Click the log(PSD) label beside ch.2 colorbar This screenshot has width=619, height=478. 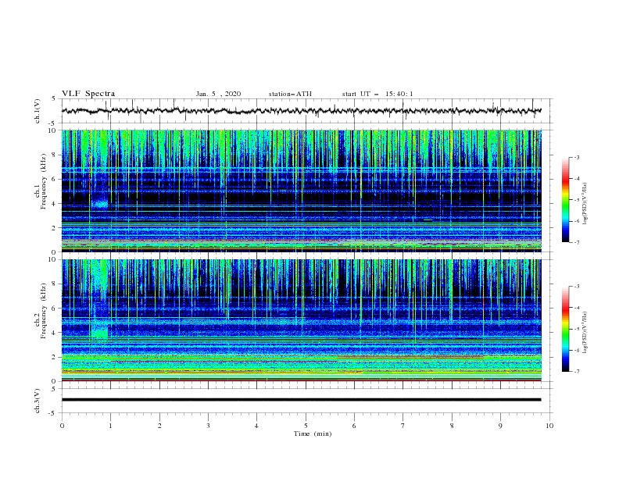click(585, 333)
